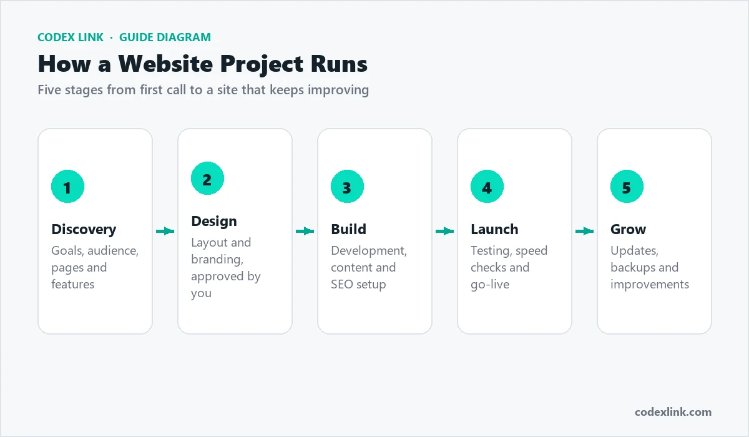The width and height of the screenshot is (749, 437).
Task: Select the Design stage heading
Action: tap(214, 221)
